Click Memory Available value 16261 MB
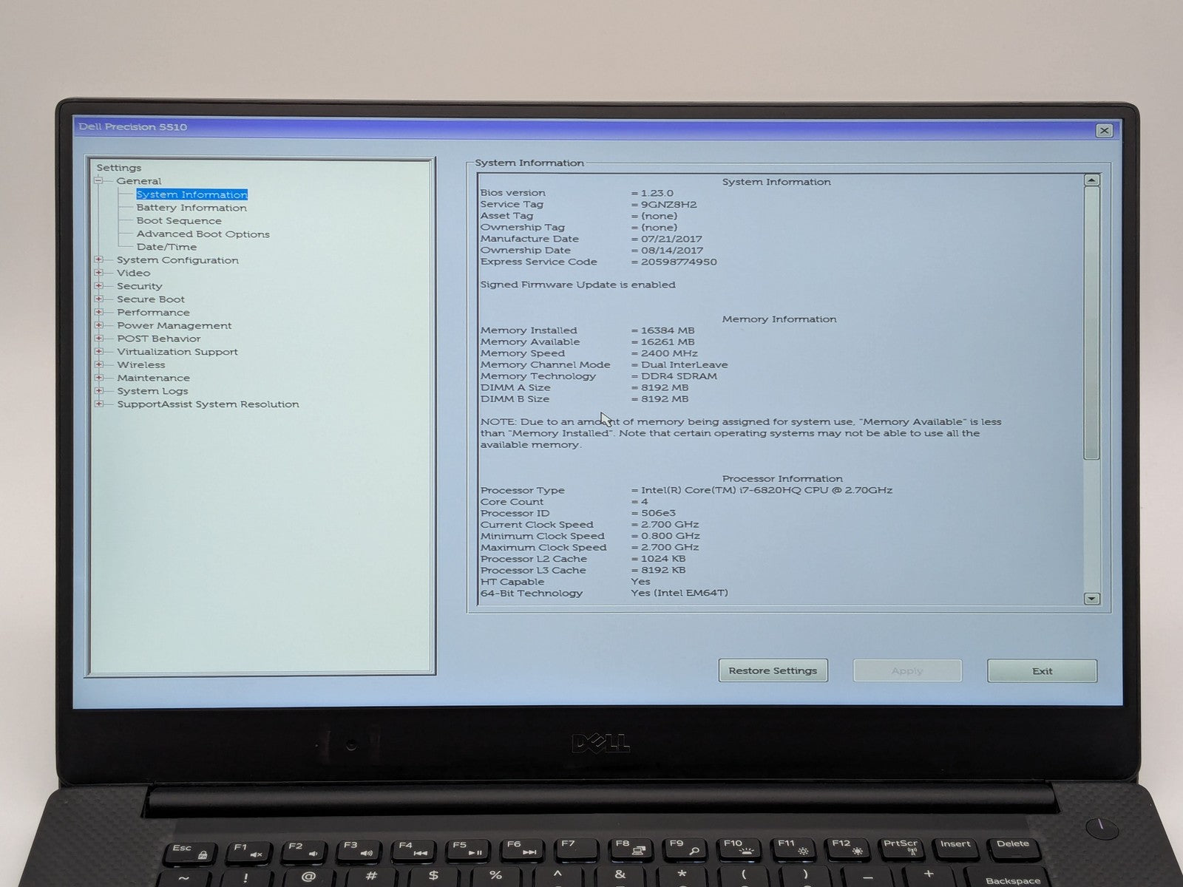This screenshot has width=1183, height=887. coord(668,342)
